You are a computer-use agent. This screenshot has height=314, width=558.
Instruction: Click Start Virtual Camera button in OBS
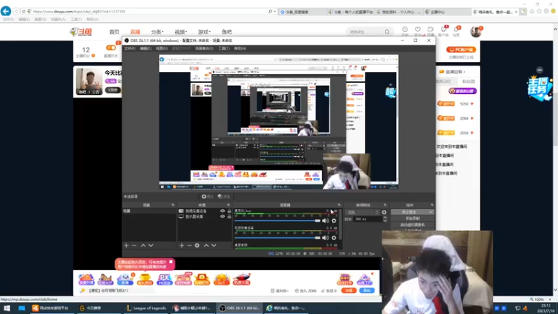point(412,225)
